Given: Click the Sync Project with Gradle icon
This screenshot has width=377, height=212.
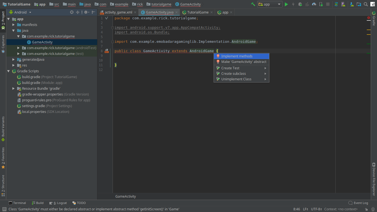Looking at the screenshot, I should coord(336,4).
